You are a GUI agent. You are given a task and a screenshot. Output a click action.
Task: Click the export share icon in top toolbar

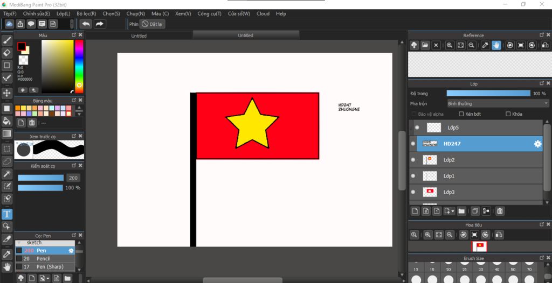[20, 24]
